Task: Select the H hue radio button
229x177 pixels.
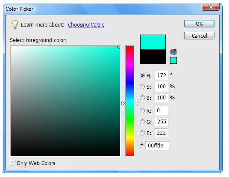Action: click(142, 75)
